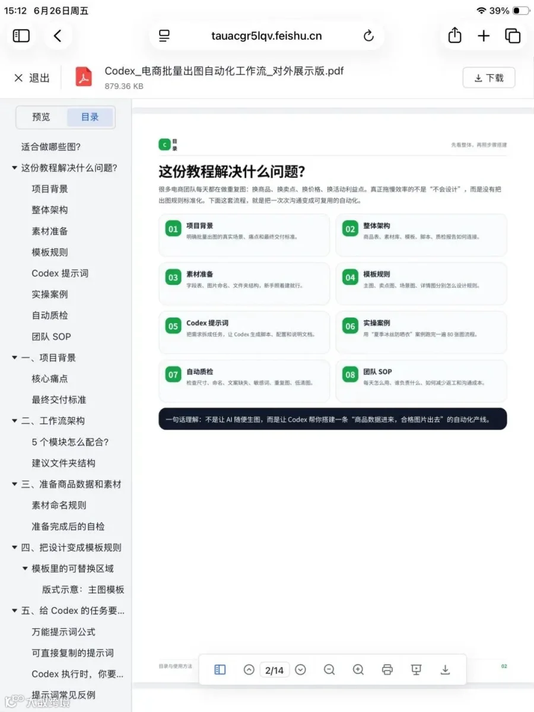Go to next PDF page arrow
534x712 pixels.
coord(301,670)
